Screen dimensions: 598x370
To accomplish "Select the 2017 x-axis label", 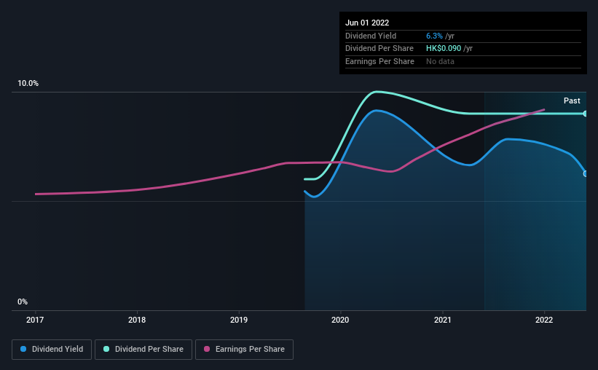I will point(35,320).
